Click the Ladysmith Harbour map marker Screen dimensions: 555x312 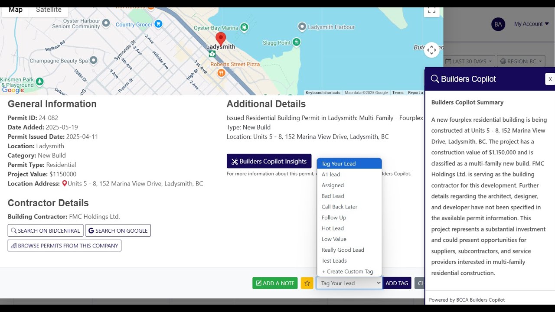pos(302,27)
